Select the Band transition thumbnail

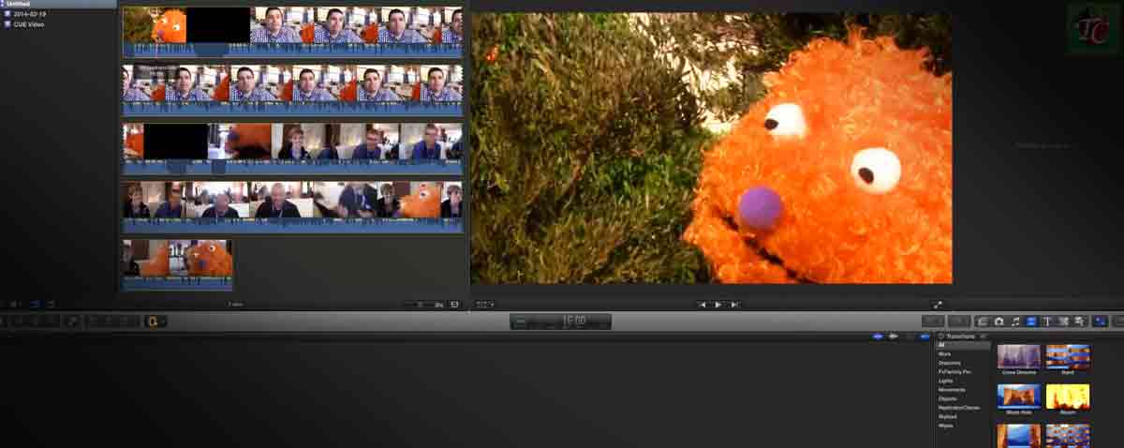(x=1068, y=357)
